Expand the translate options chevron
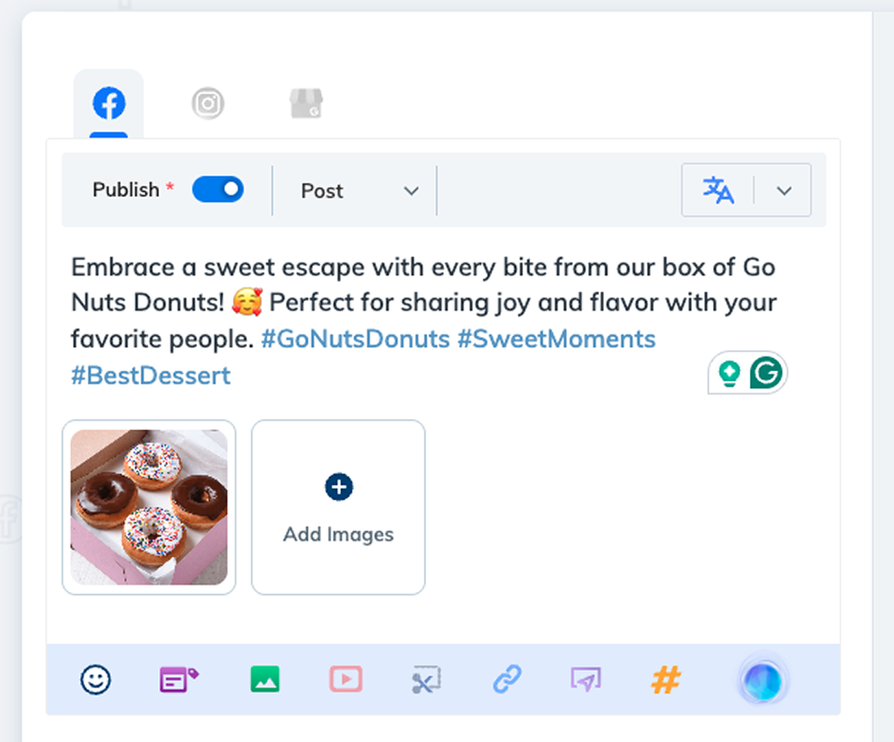Screen dimensions: 894x742 pos(784,191)
